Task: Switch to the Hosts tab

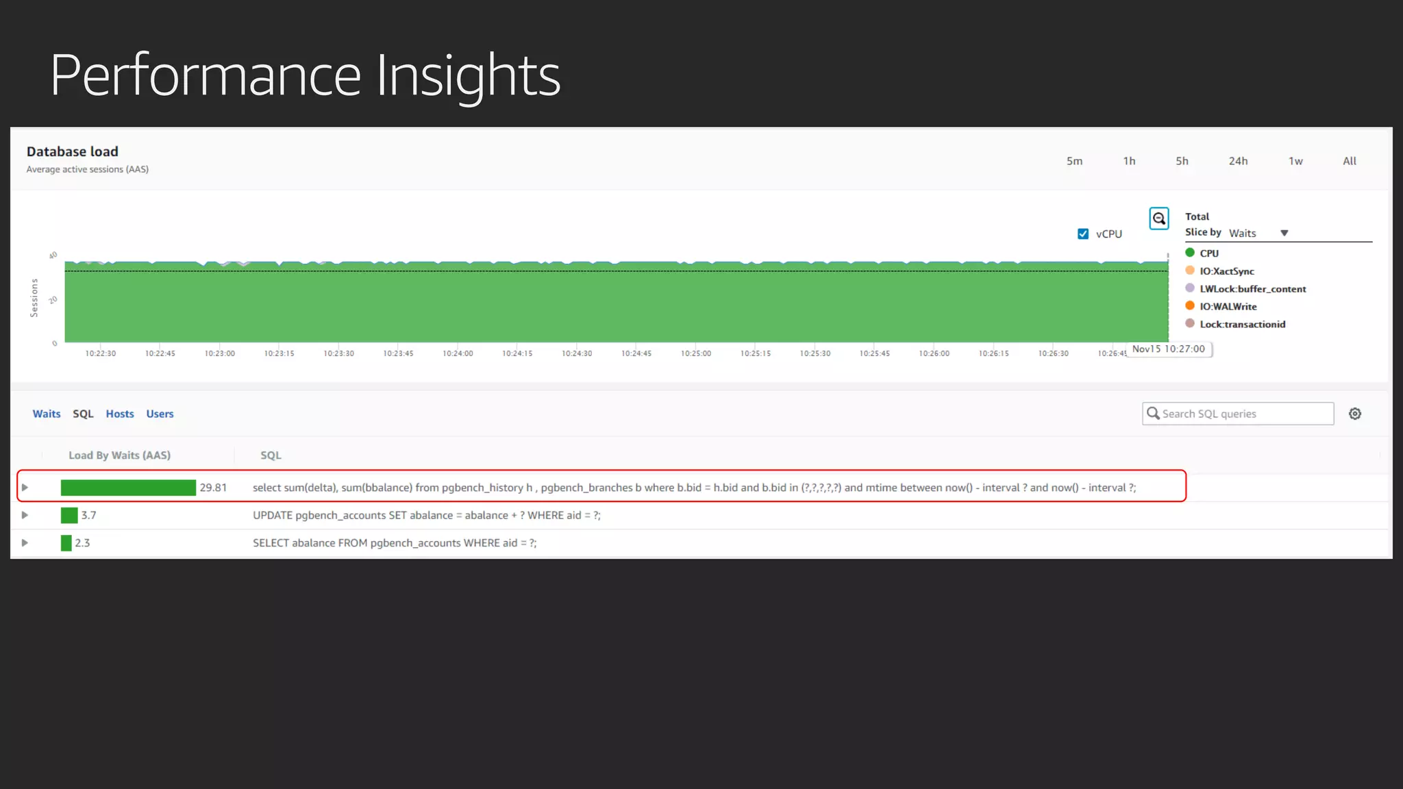Action: pyautogui.click(x=120, y=414)
